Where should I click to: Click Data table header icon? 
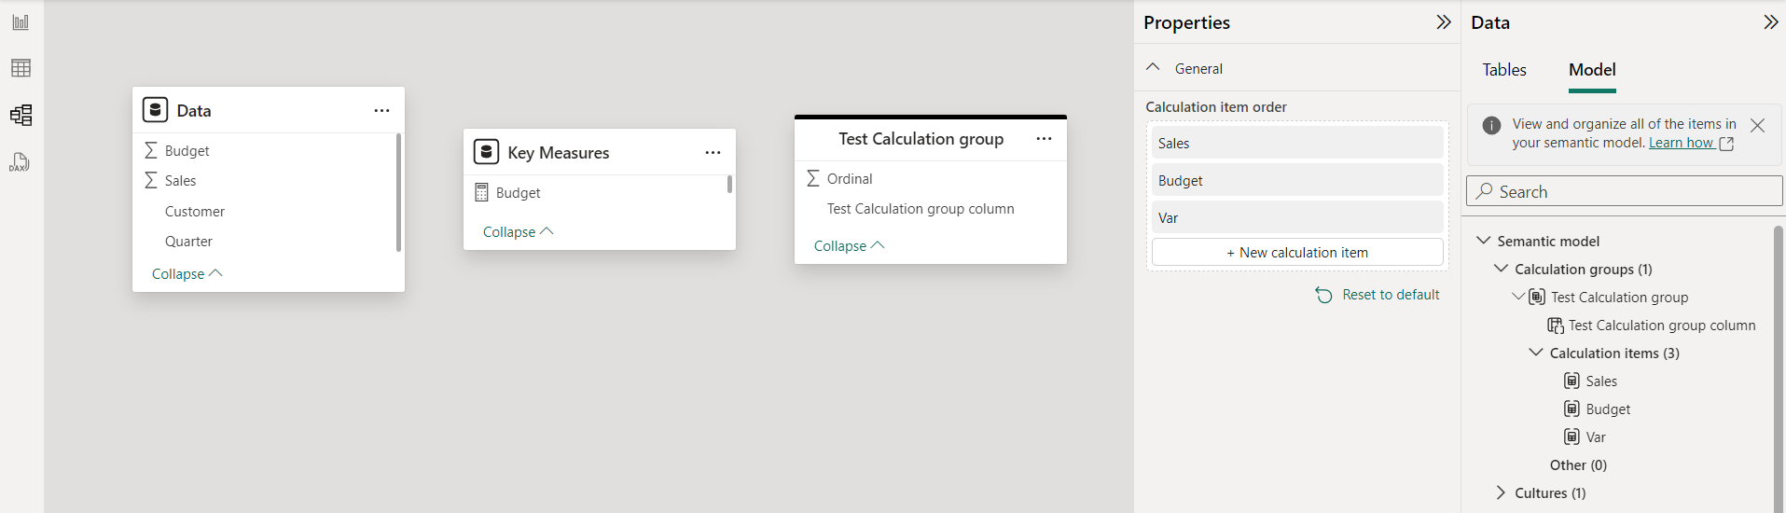point(155,110)
